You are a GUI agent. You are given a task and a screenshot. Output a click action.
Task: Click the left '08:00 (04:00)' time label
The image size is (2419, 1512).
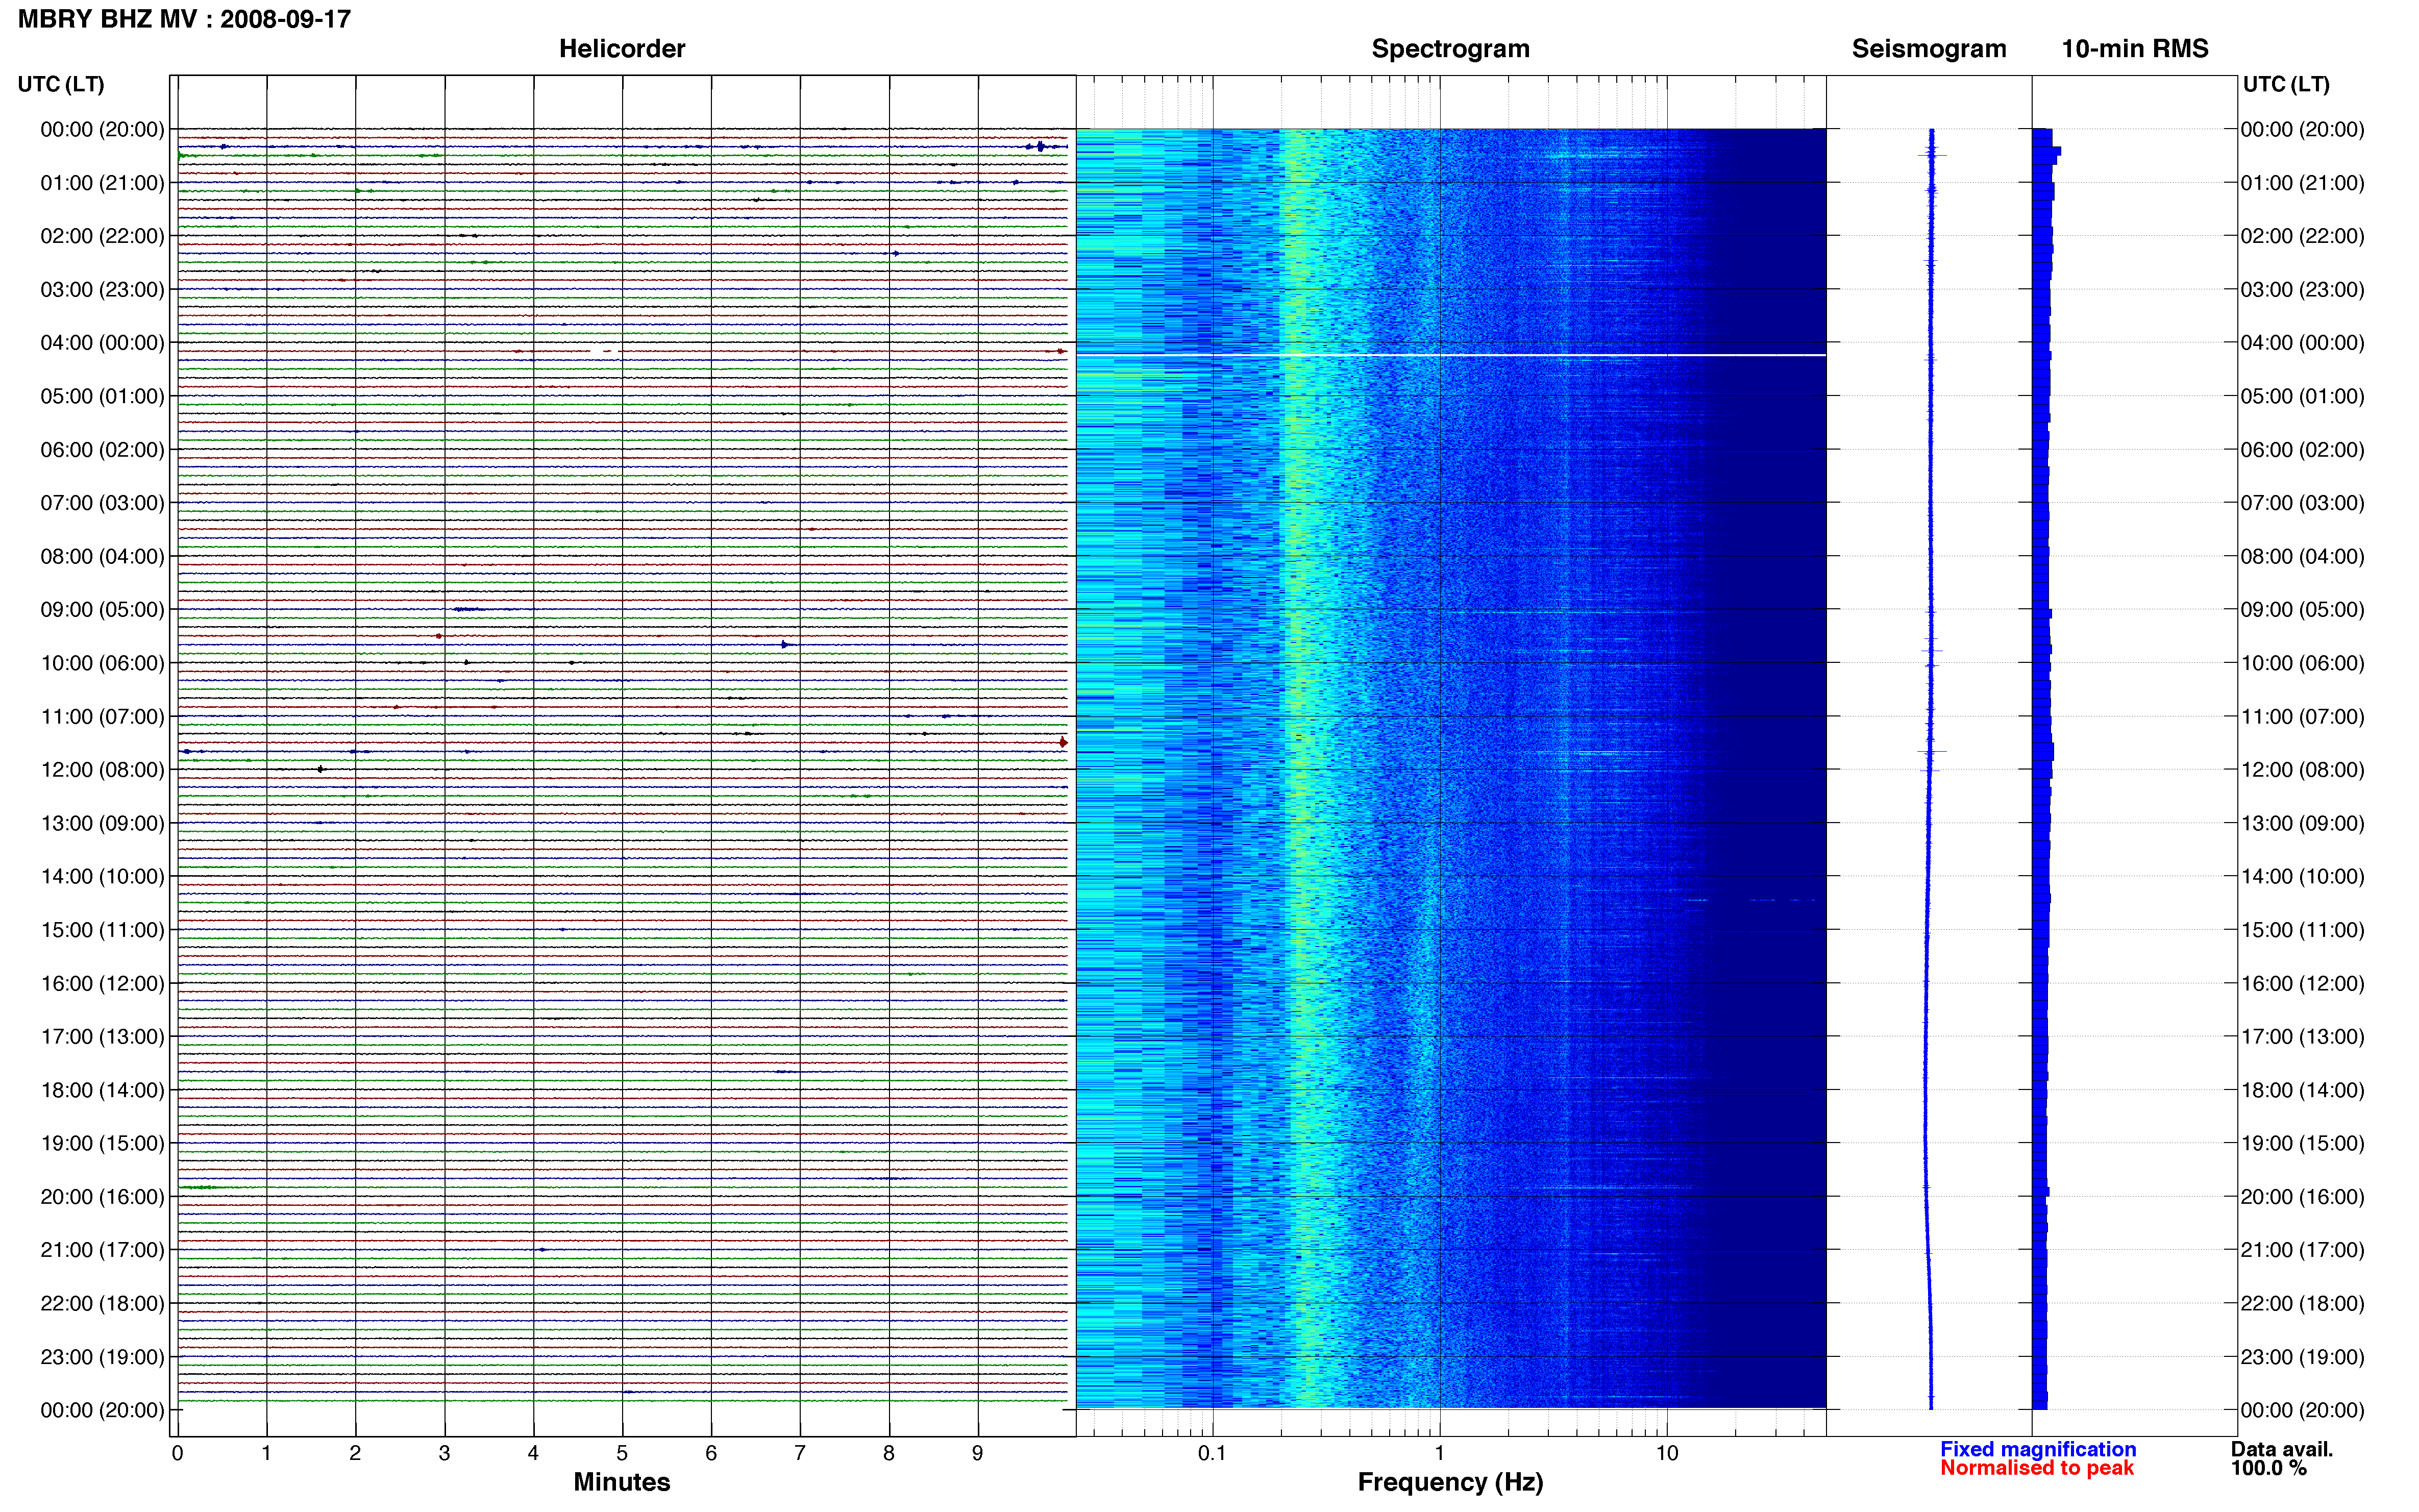coord(102,556)
